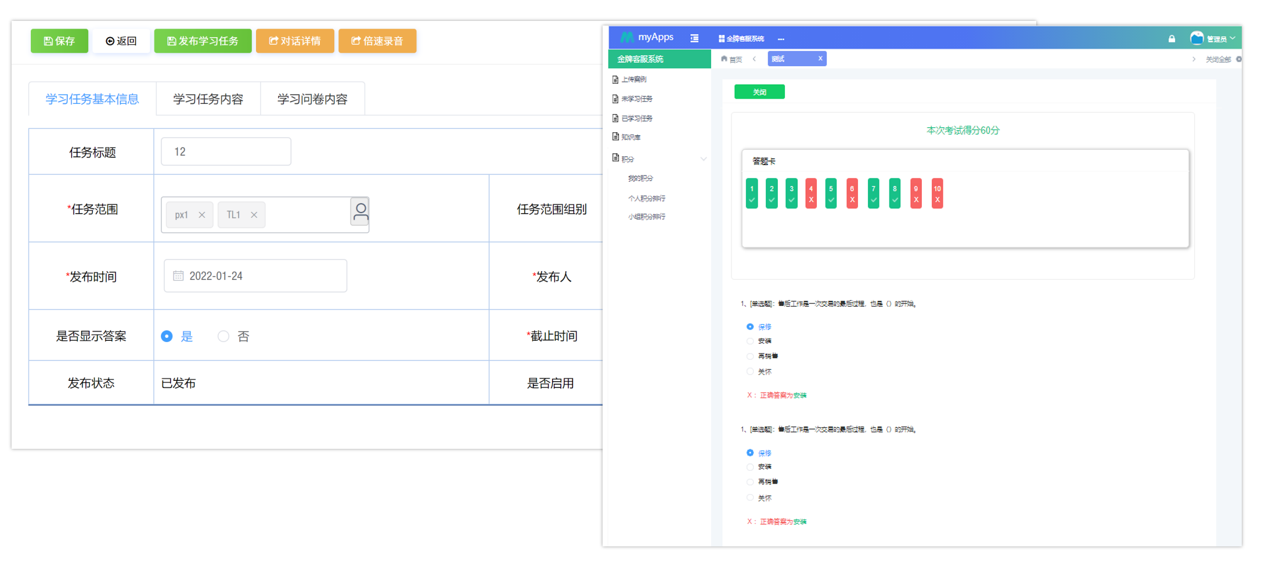Viewport: 1265px width, 569px height.
Task: Jump to wrong question 4 on answer card
Action: click(x=811, y=193)
